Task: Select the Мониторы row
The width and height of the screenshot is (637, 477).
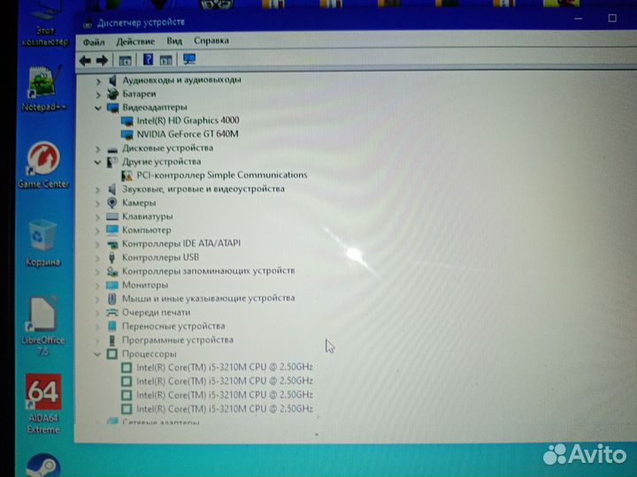Action: pyautogui.click(x=137, y=285)
